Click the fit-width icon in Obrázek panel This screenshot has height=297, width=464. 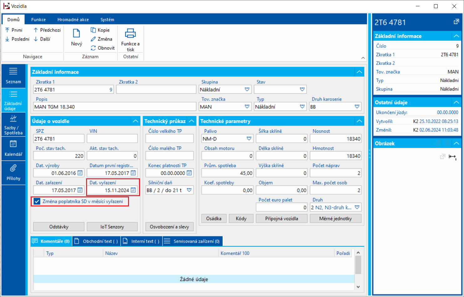click(x=452, y=156)
